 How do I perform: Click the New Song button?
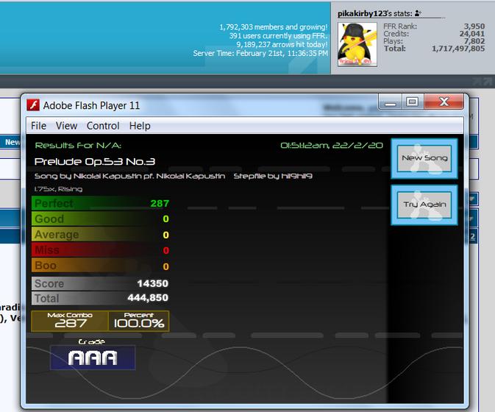pos(424,158)
